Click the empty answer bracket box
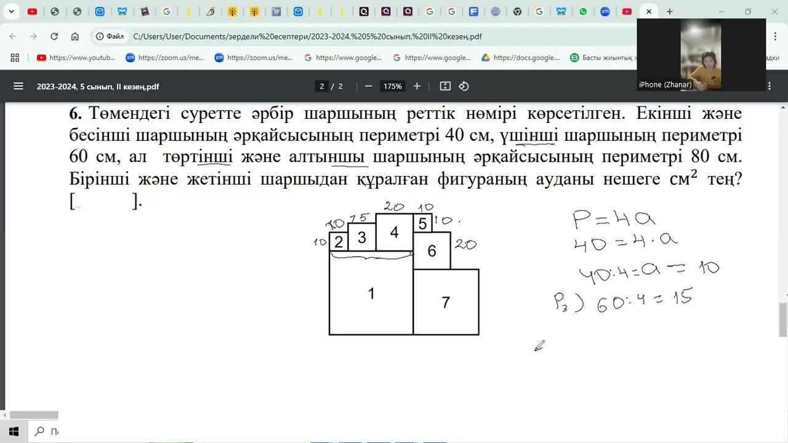Screen dimensions: 788x443 pyautogui.click(x=106, y=201)
